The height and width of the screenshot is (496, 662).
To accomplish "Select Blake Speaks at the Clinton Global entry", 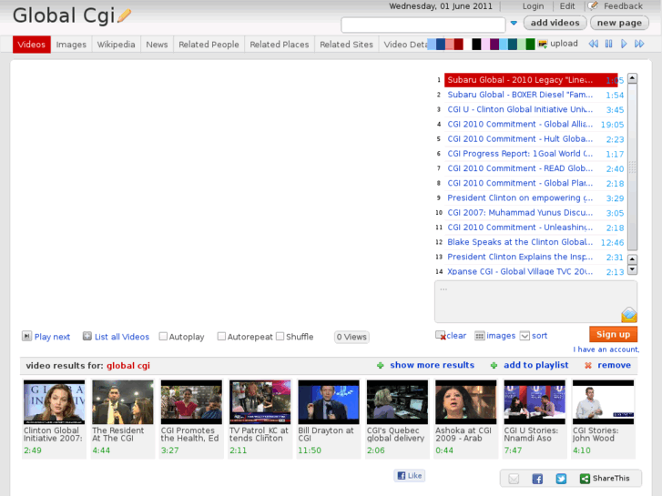I will (530, 242).
